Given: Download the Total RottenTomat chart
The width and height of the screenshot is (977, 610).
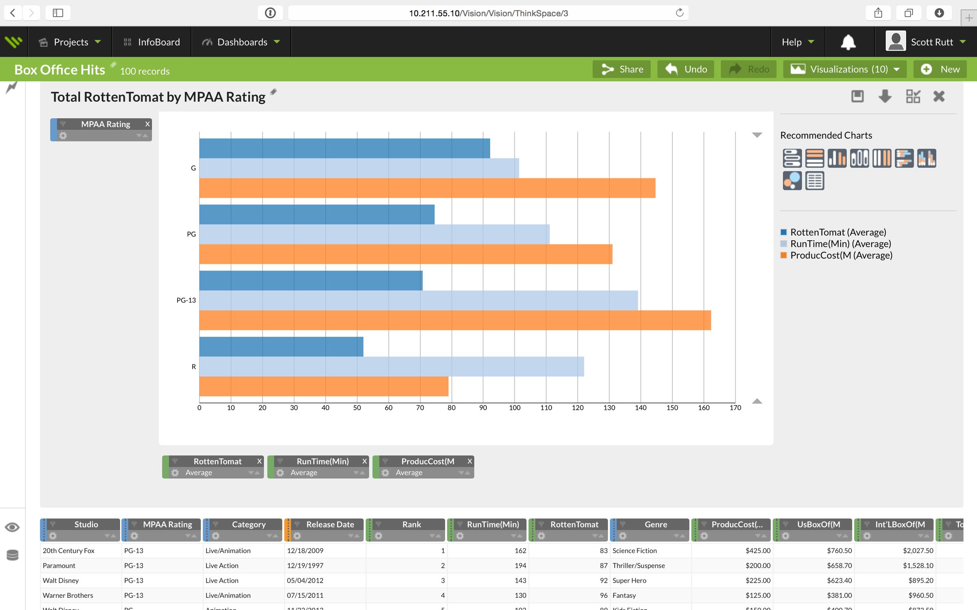Looking at the screenshot, I should 884,96.
